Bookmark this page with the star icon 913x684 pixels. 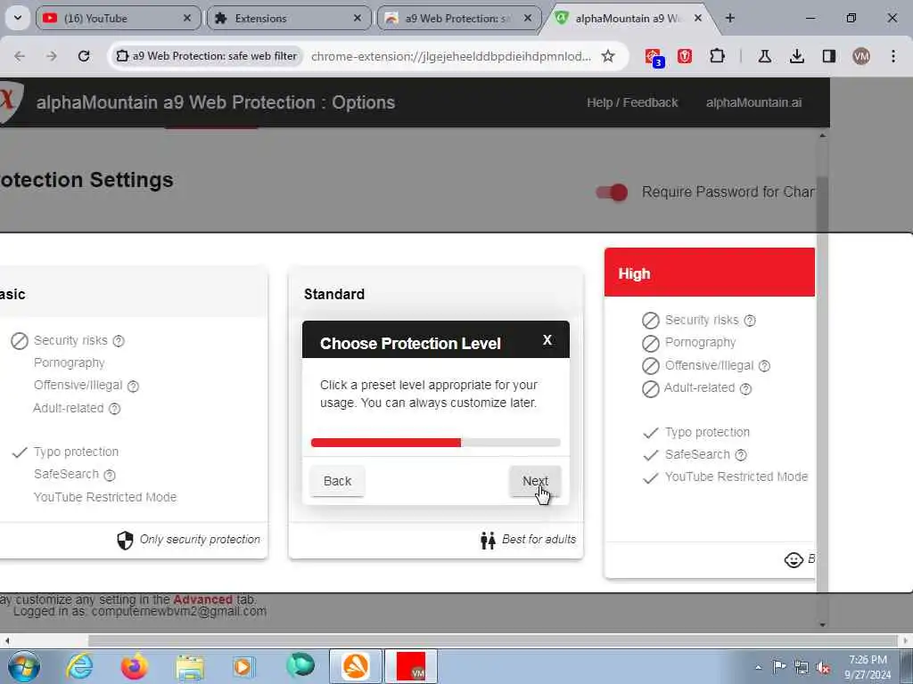coord(608,56)
